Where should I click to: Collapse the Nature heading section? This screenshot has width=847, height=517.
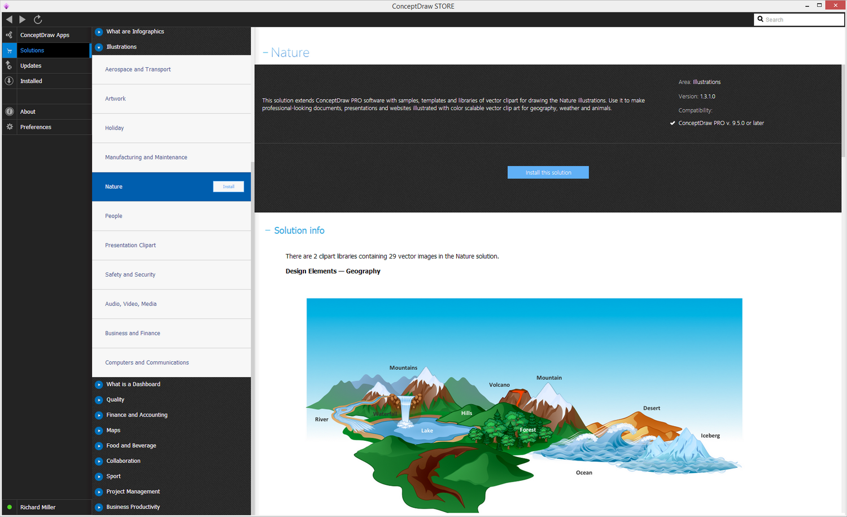click(x=265, y=52)
